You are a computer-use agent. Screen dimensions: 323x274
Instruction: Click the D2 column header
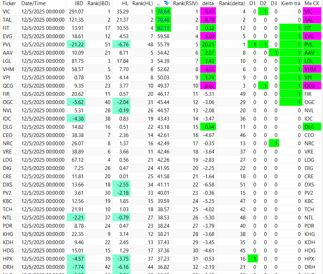pos(263,3)
